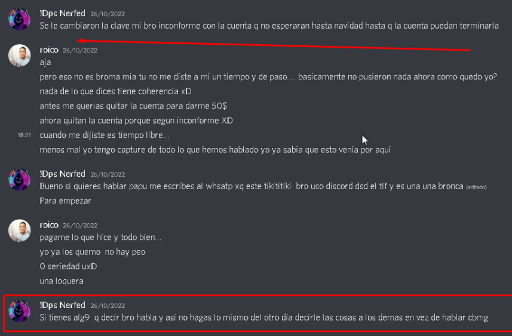Select the 'una loquera' message
512x336 pixels.
click(x=62, y=281)
